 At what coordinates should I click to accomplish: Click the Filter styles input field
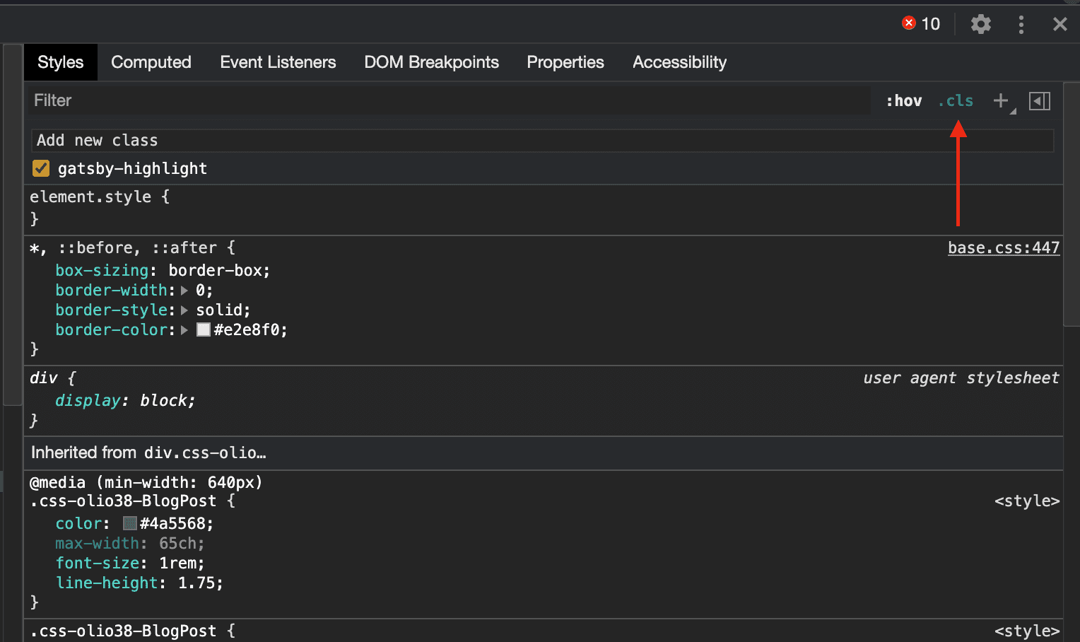tap(450, 100)
